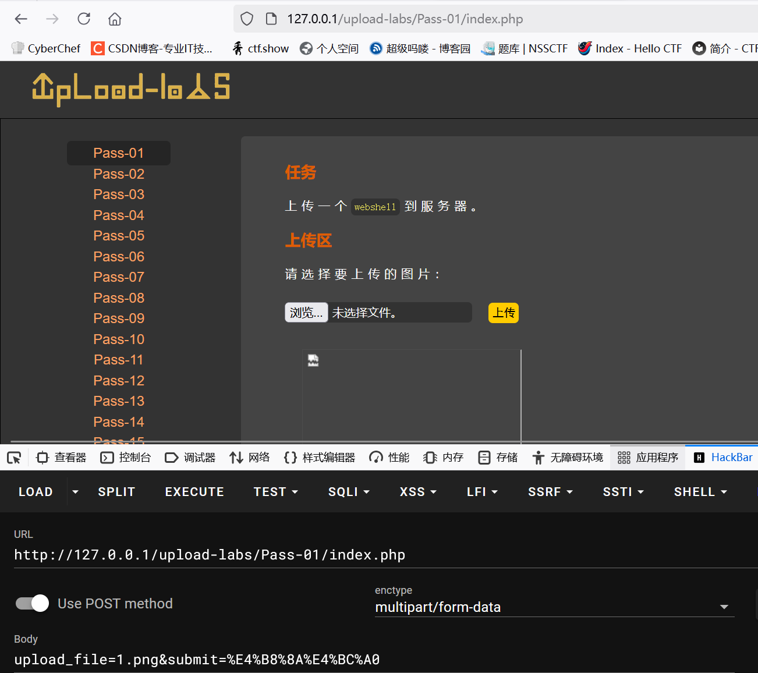Open the 查看器 inspector tab
This screenshot has width=758, height=673.
click(61, 458)
